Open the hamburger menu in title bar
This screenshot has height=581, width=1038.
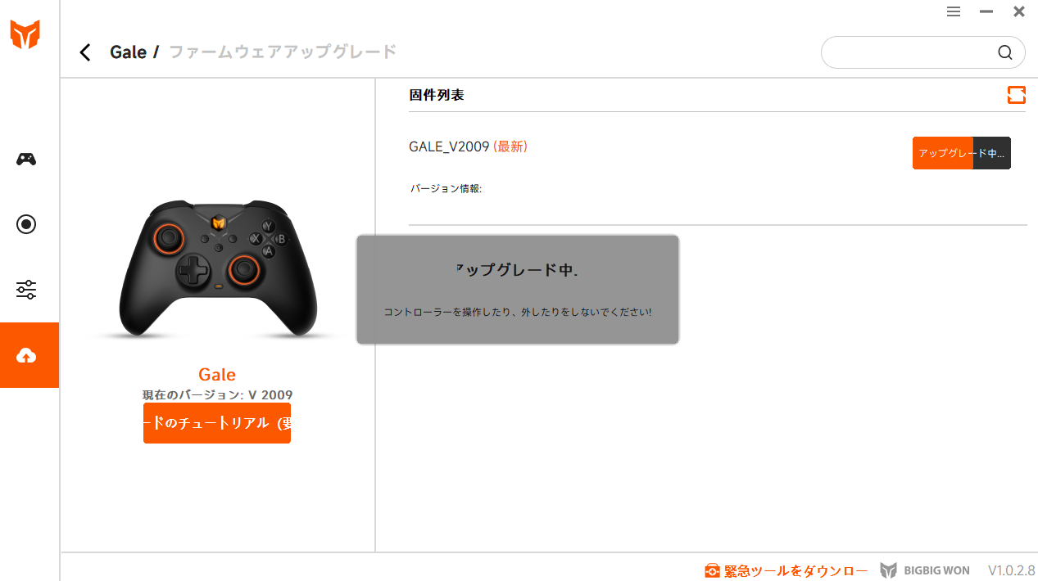[x=954, y=11]
